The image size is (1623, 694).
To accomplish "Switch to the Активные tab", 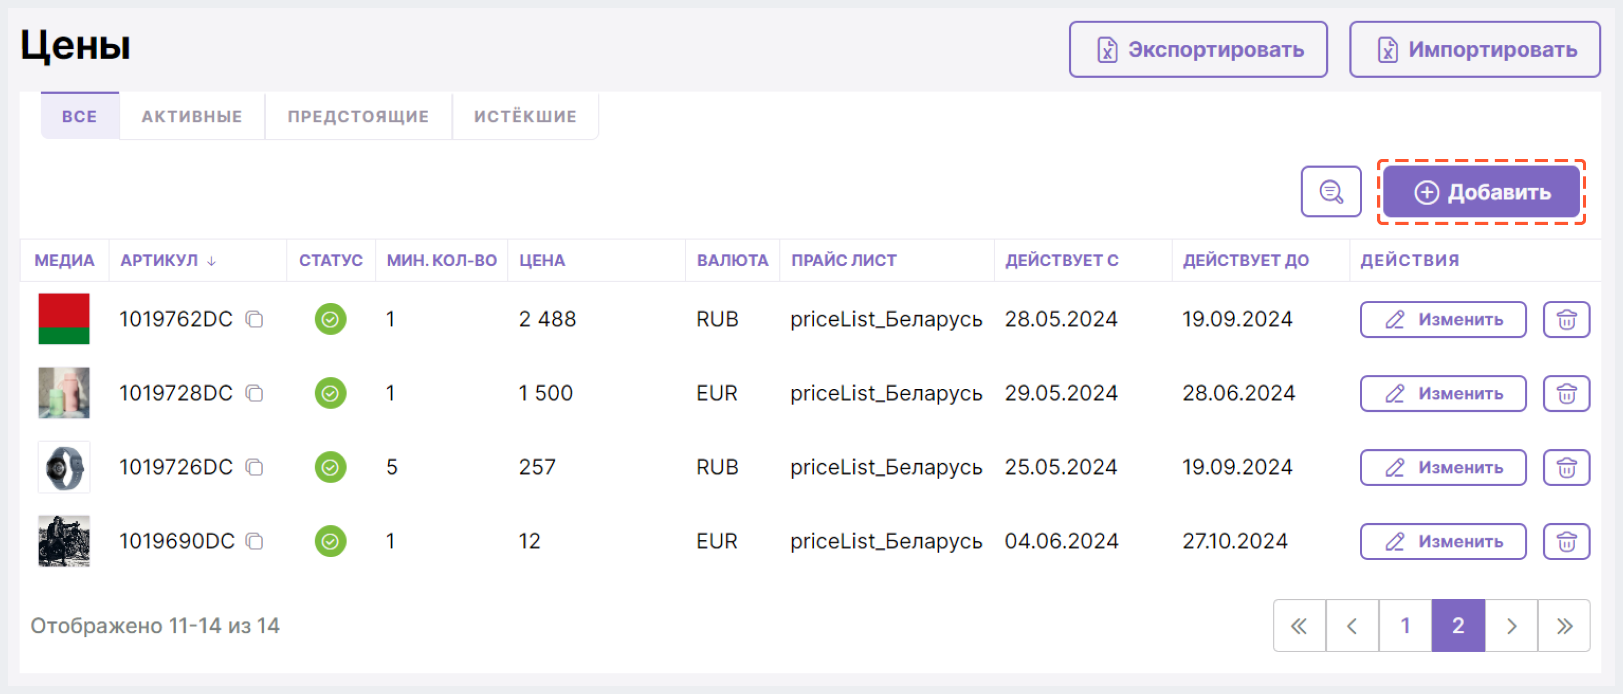I will [192, 116].
